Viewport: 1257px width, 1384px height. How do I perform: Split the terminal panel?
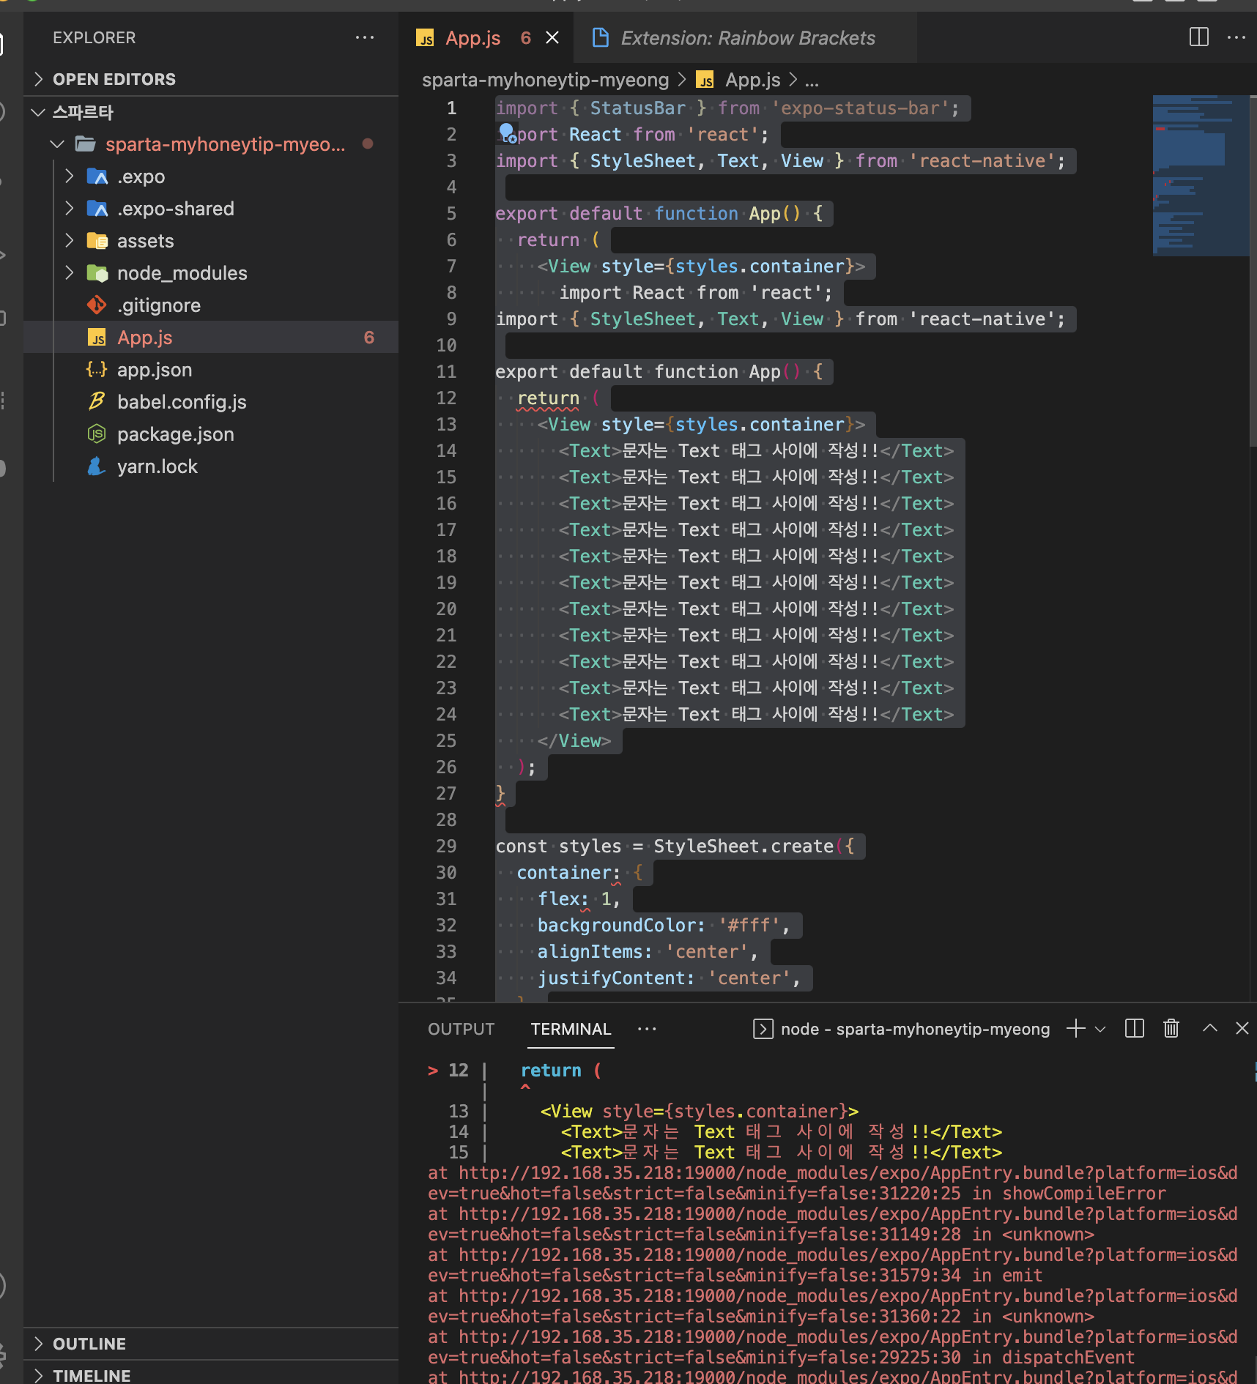tap(1135, 1029)
